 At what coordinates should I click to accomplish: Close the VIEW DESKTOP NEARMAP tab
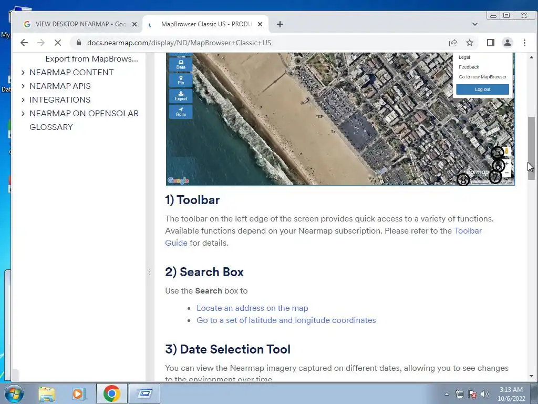coord(134,24)
